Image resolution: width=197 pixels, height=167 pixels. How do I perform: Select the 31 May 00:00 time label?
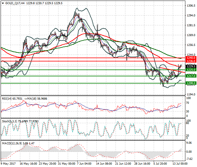tap(67, 164)
